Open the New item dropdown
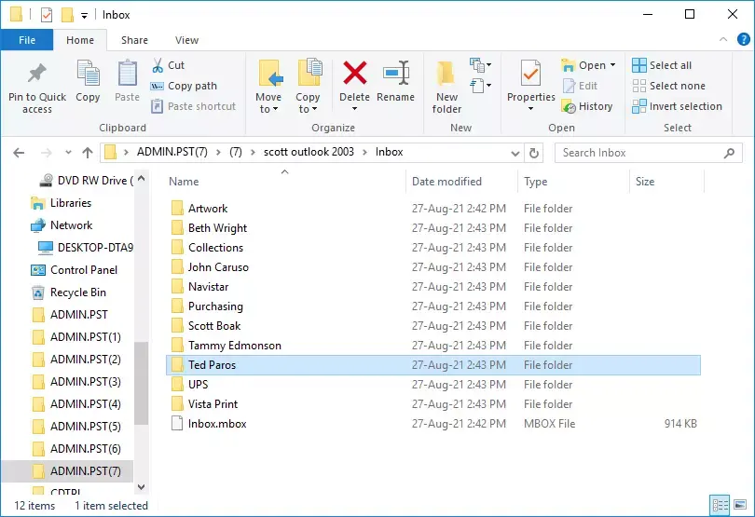755x517 pixels. point(480,64)
